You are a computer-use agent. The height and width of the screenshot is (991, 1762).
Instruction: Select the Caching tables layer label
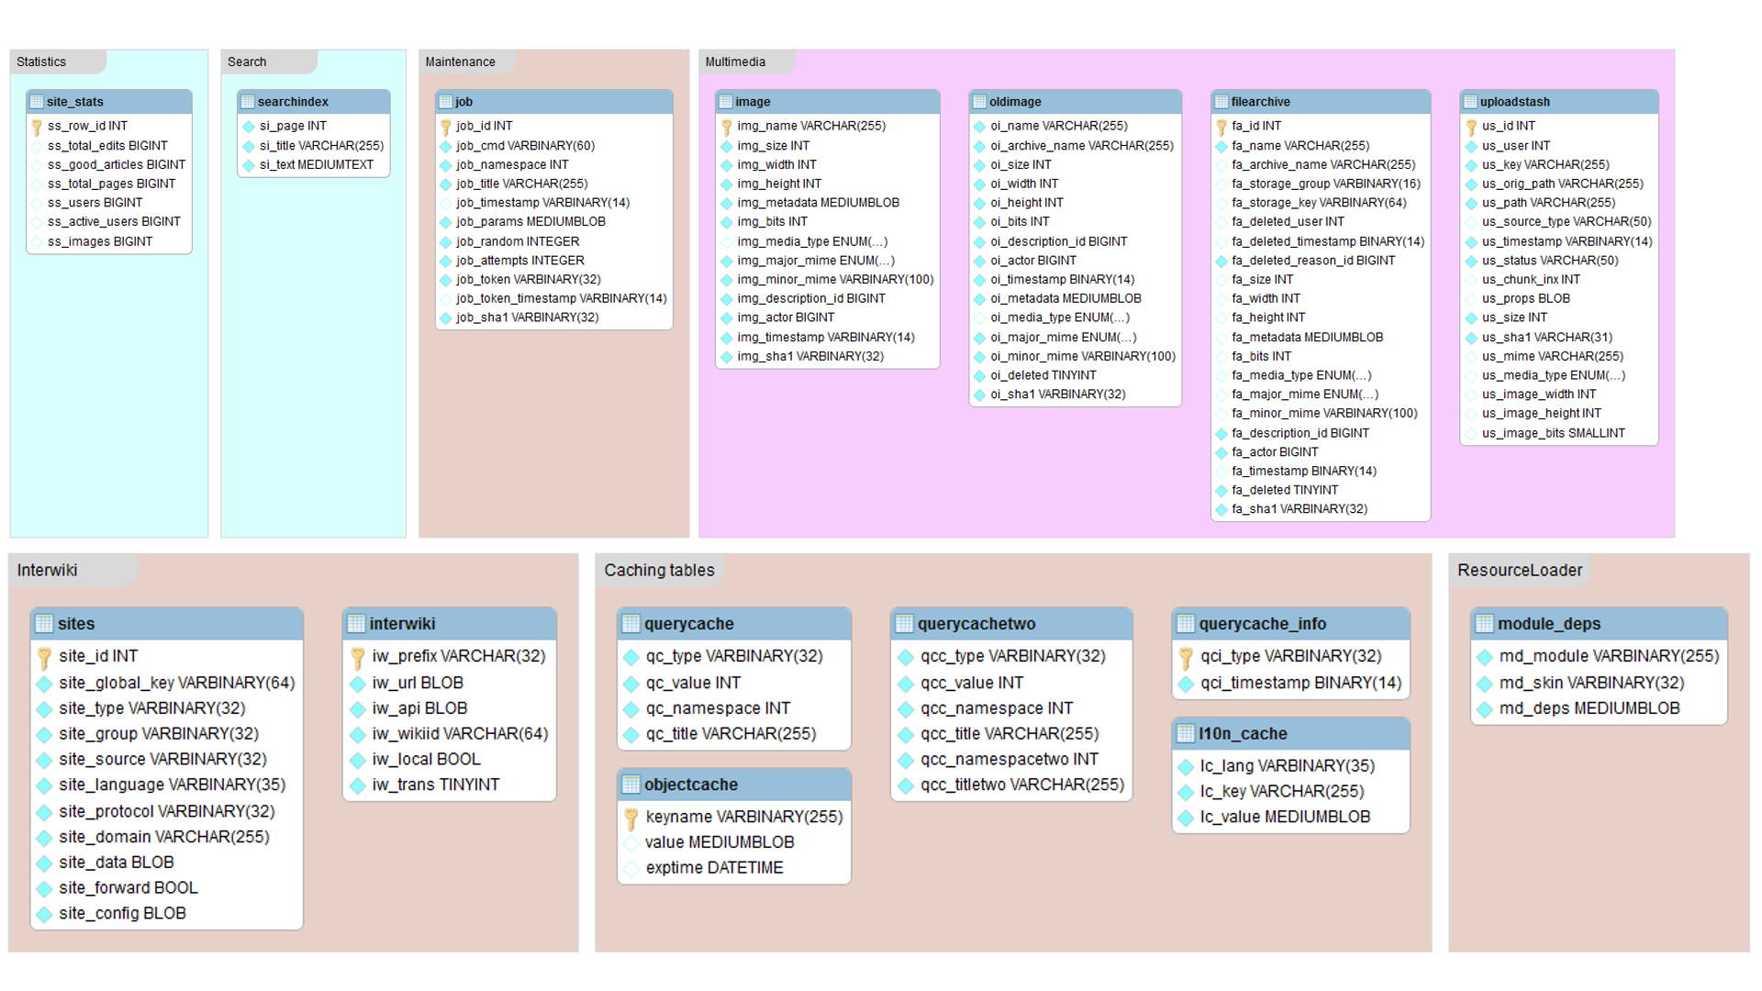659,571
